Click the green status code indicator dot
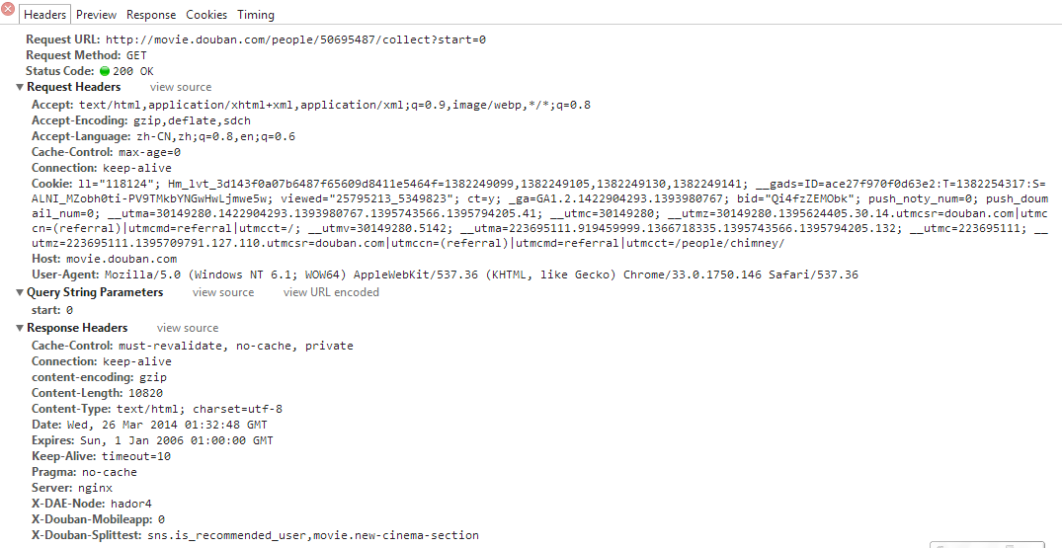This screenshot has width=1062, height=548. pos(105,71)
